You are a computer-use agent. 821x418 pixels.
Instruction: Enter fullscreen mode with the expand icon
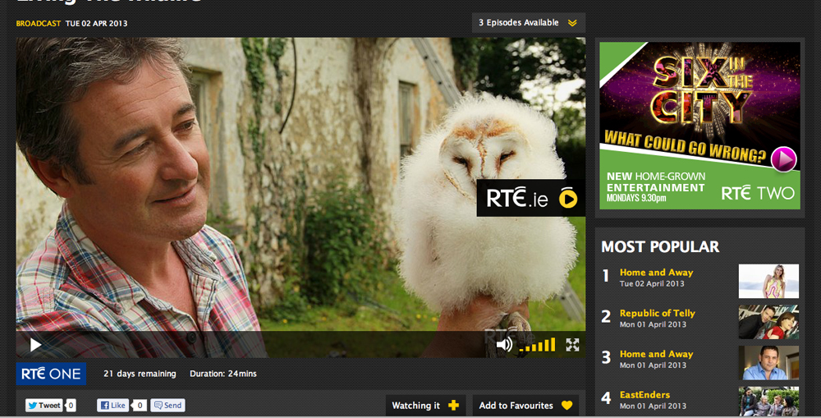click(572, 344)
